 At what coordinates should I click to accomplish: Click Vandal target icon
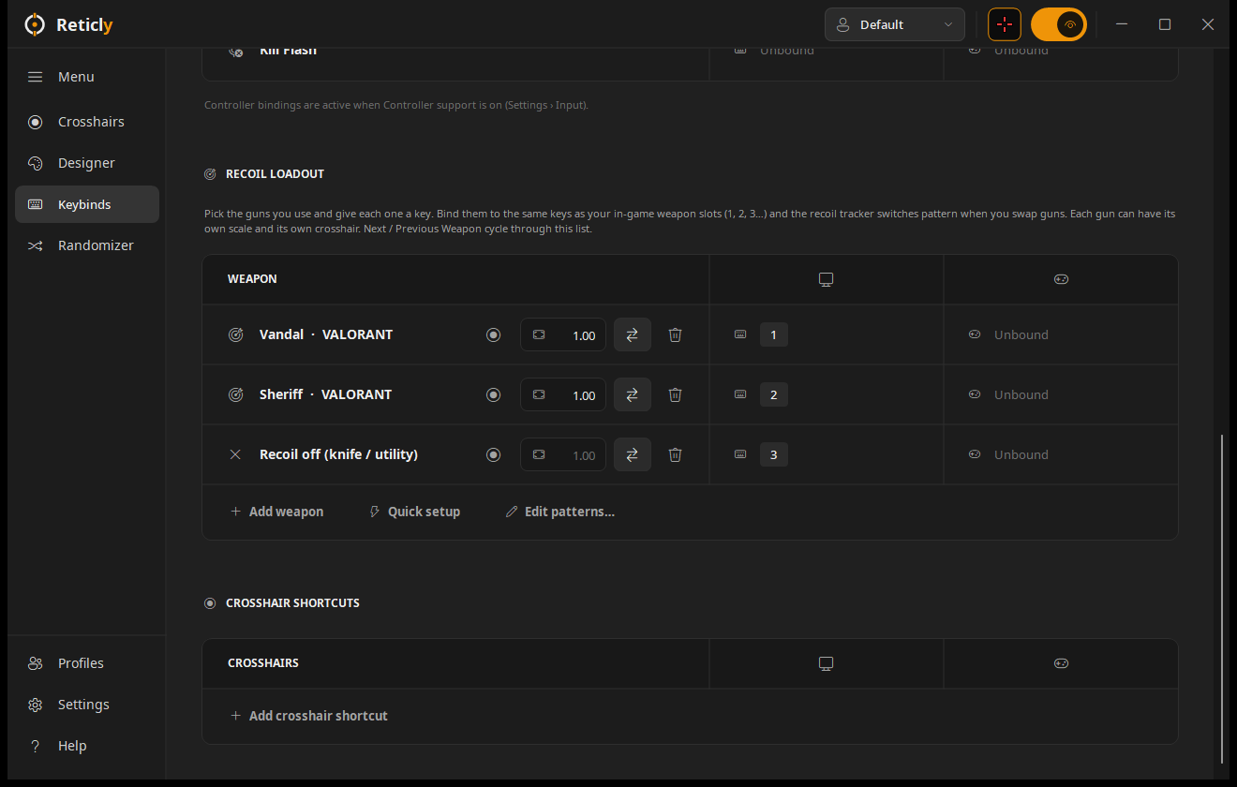click(x=236, y=334)
